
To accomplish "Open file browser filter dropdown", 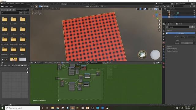I will tap(27, 13).
